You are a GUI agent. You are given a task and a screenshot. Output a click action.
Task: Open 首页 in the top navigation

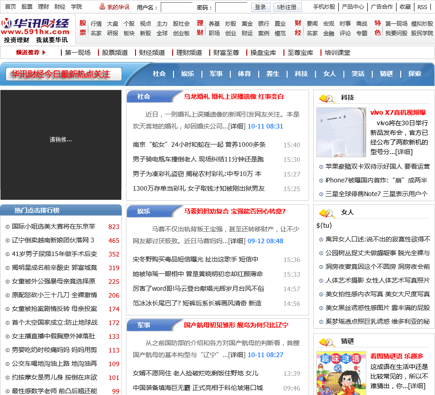pyautogui.click(x=11, y=7)
